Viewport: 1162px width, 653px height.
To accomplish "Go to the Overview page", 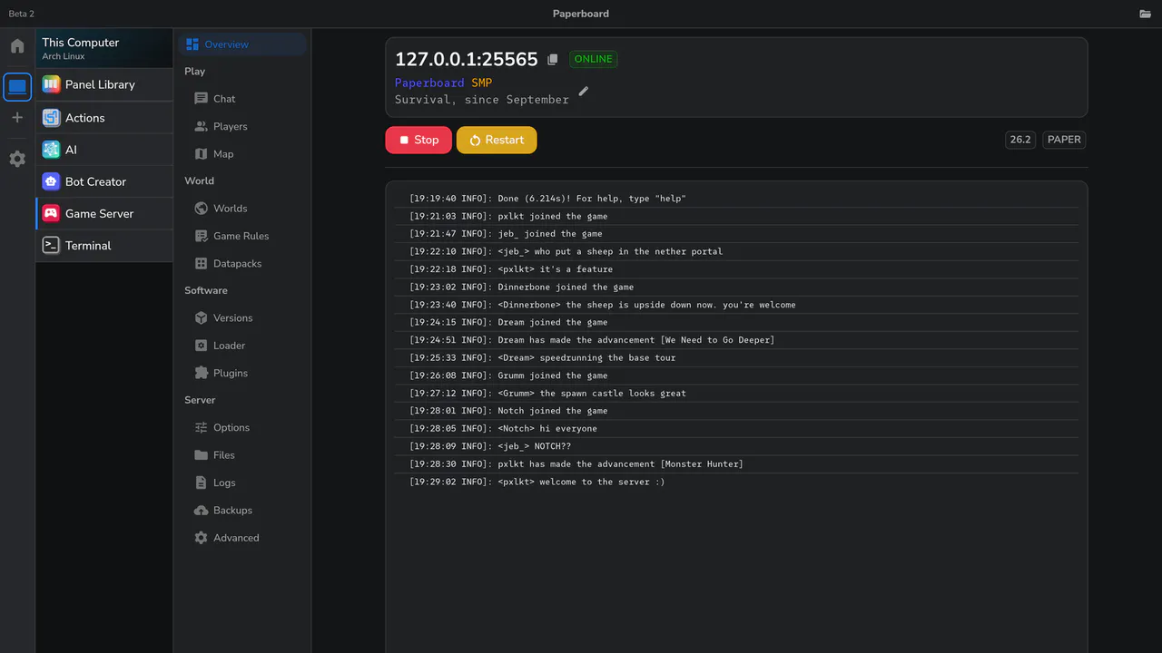I will [242, 44].
